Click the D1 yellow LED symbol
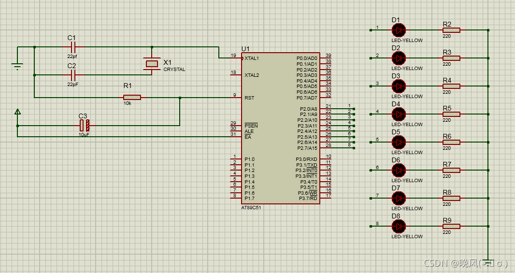The height and width of the screenshot is (273, 515). (x=399, y=30)
